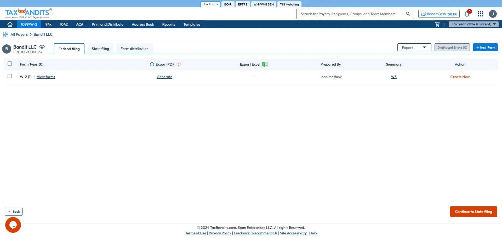This screenshot has height=238, width=502.
Task: Click the Bandit LLC avatar B
Action: click(x=7, y=49)
